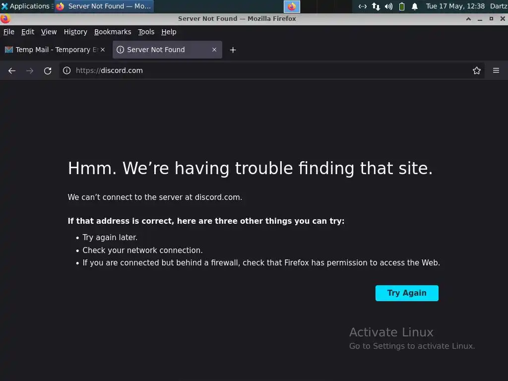
Task: Click the discord.com address bar
Action: point(271,70)
